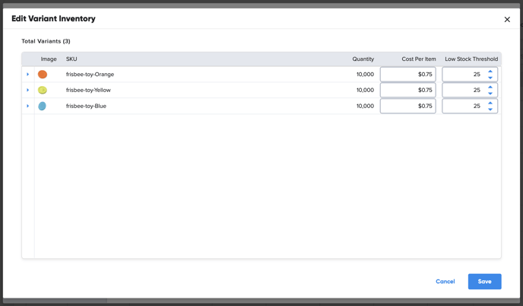Expand the frisbee-toy-Orange row
Screen dimensions: 523x306
click(x=27, y=74)
